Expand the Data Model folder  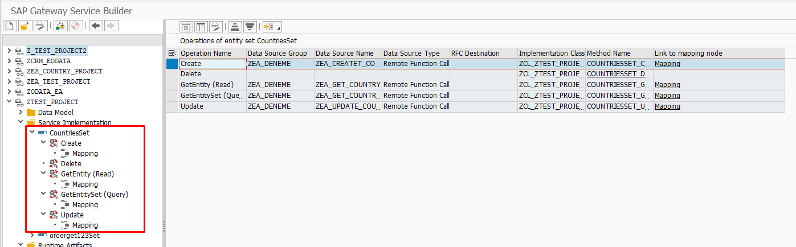coord(21,112)
